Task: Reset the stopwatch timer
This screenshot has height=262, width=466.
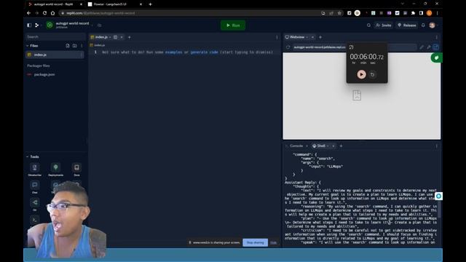Action: [x=372, y=74]
